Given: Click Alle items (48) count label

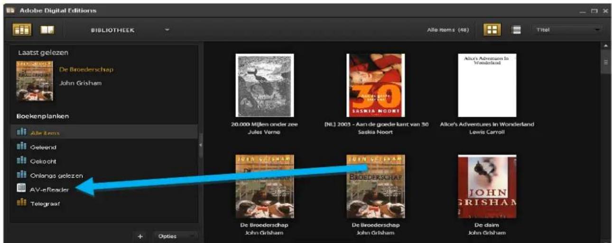Looking at the screenshot, I should click(x=448, y=30).
